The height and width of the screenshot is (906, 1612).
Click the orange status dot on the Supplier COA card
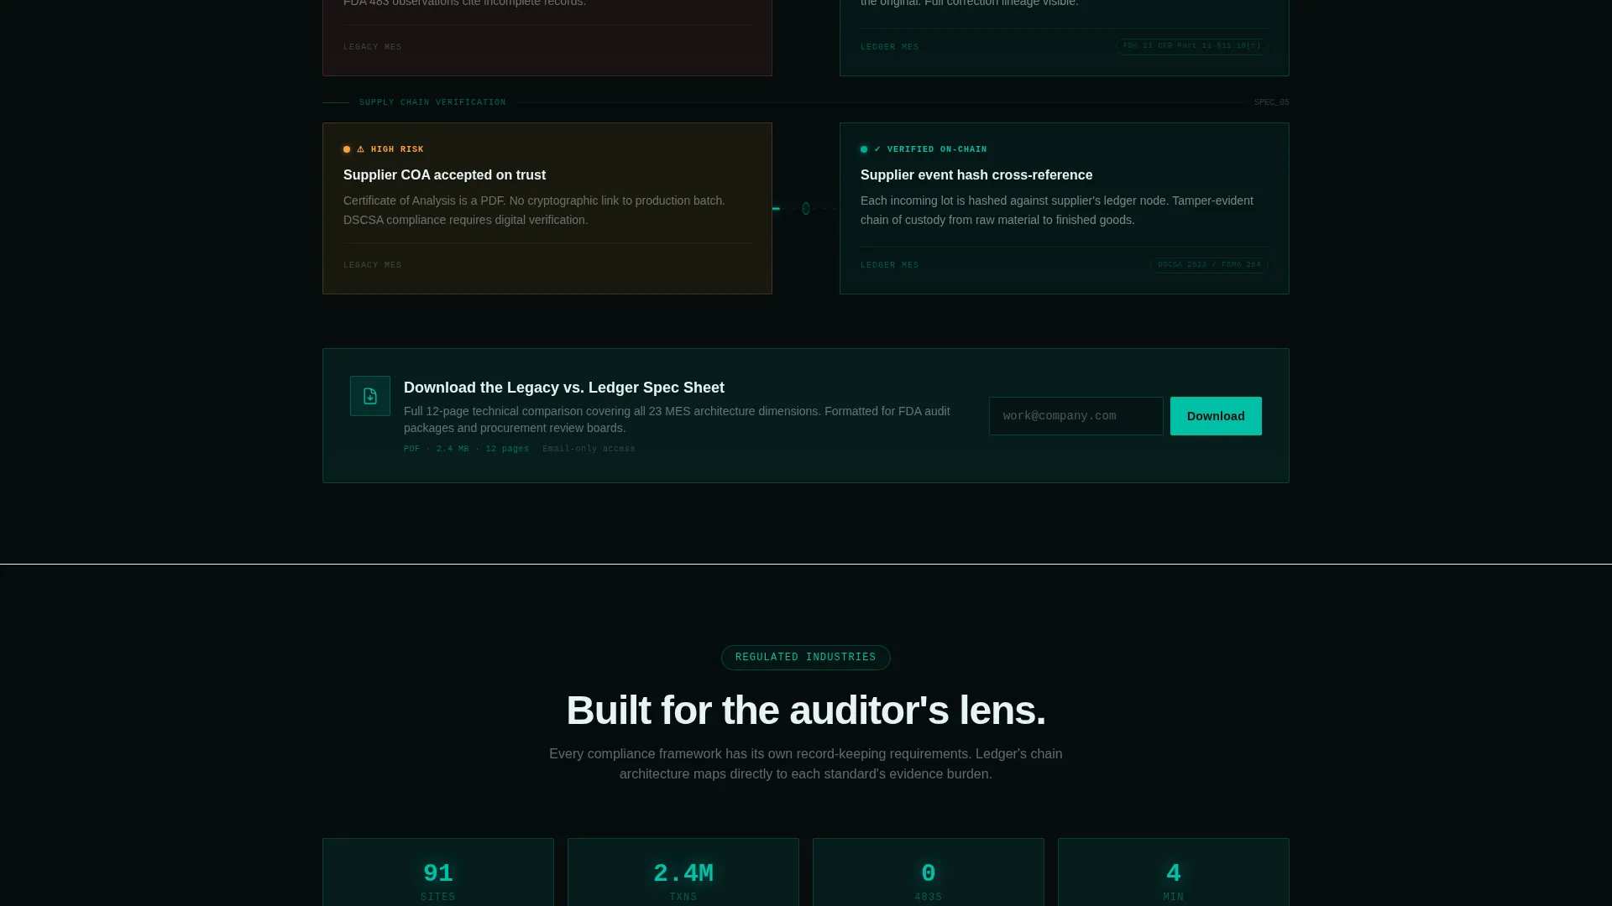pyautogui.click(x=347, y=149)
